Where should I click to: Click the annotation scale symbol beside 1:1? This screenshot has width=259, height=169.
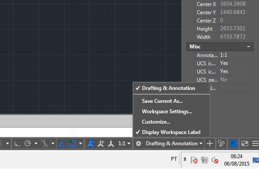click(111, 143)
